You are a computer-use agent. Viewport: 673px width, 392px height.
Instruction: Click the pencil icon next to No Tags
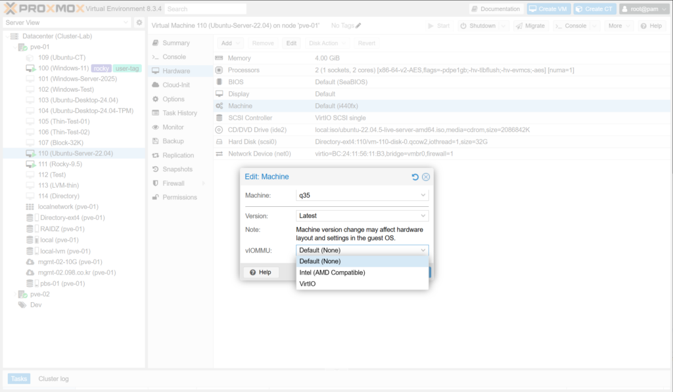pos(358,26)
